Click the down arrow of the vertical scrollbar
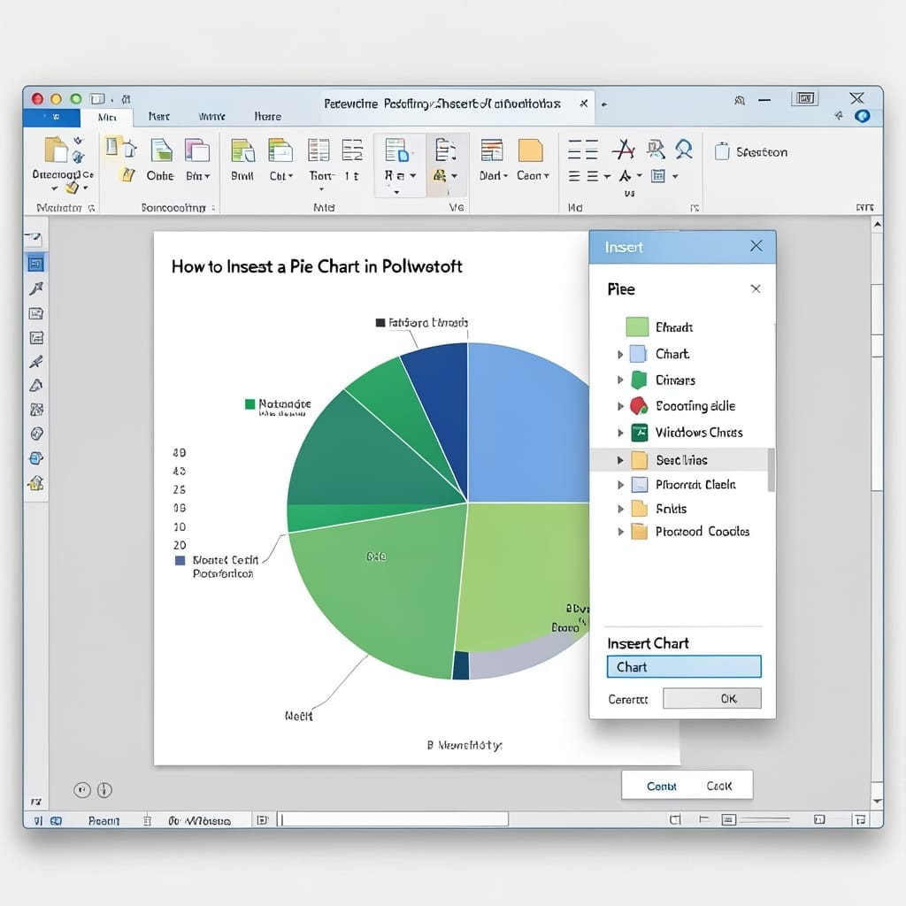The height and width of the screenshot is (906, 906). (x=877, y=802)
